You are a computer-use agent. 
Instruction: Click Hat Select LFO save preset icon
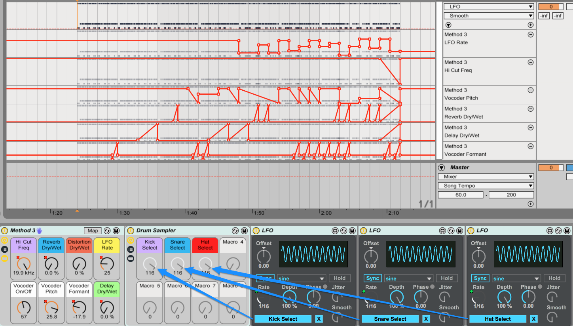(x=567, y=231)
